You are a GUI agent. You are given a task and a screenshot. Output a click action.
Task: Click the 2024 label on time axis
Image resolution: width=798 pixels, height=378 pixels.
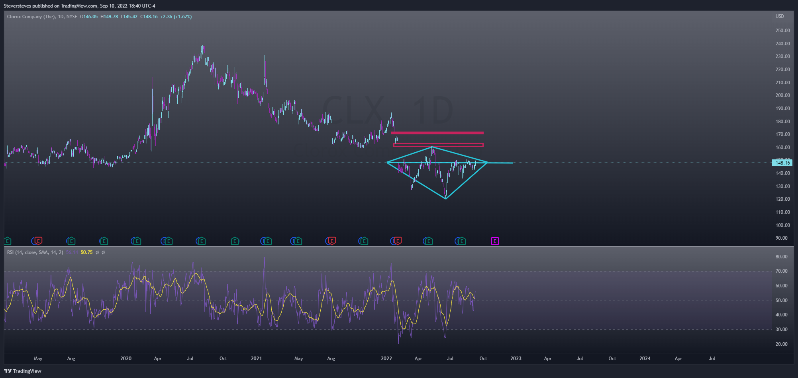(645, 359)
